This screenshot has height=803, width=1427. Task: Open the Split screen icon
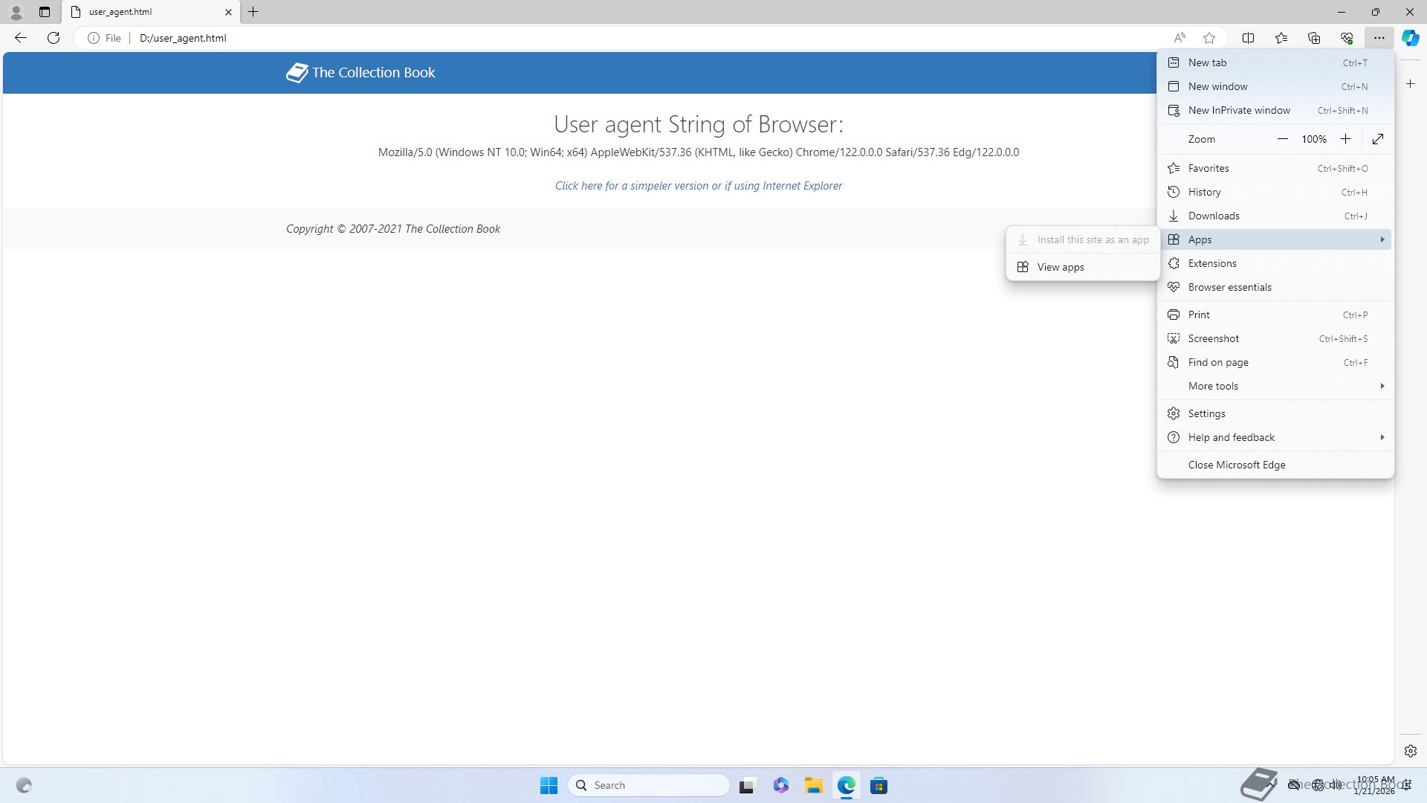[1249, 38]
